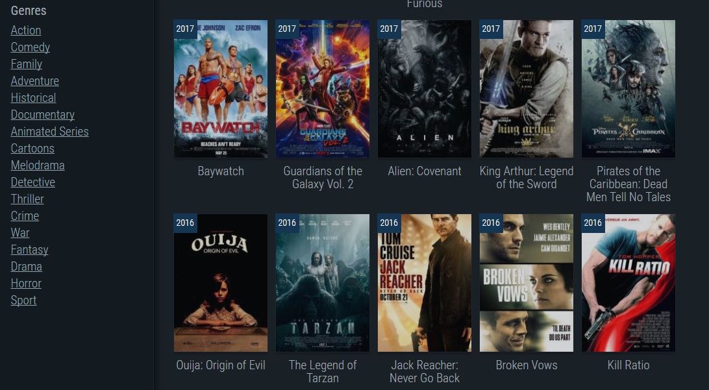Select the King Arthur poster image

(x=527, y=89)
